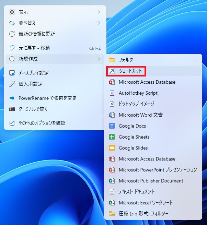This screenshot has height=225, width=207.
Task: Expand the 表示 submenu chevron
Action: click(x=99, y=12)
